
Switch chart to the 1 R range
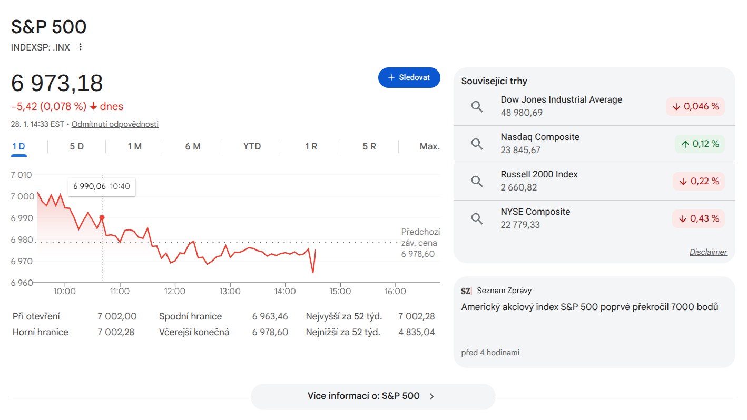[311, 146]
